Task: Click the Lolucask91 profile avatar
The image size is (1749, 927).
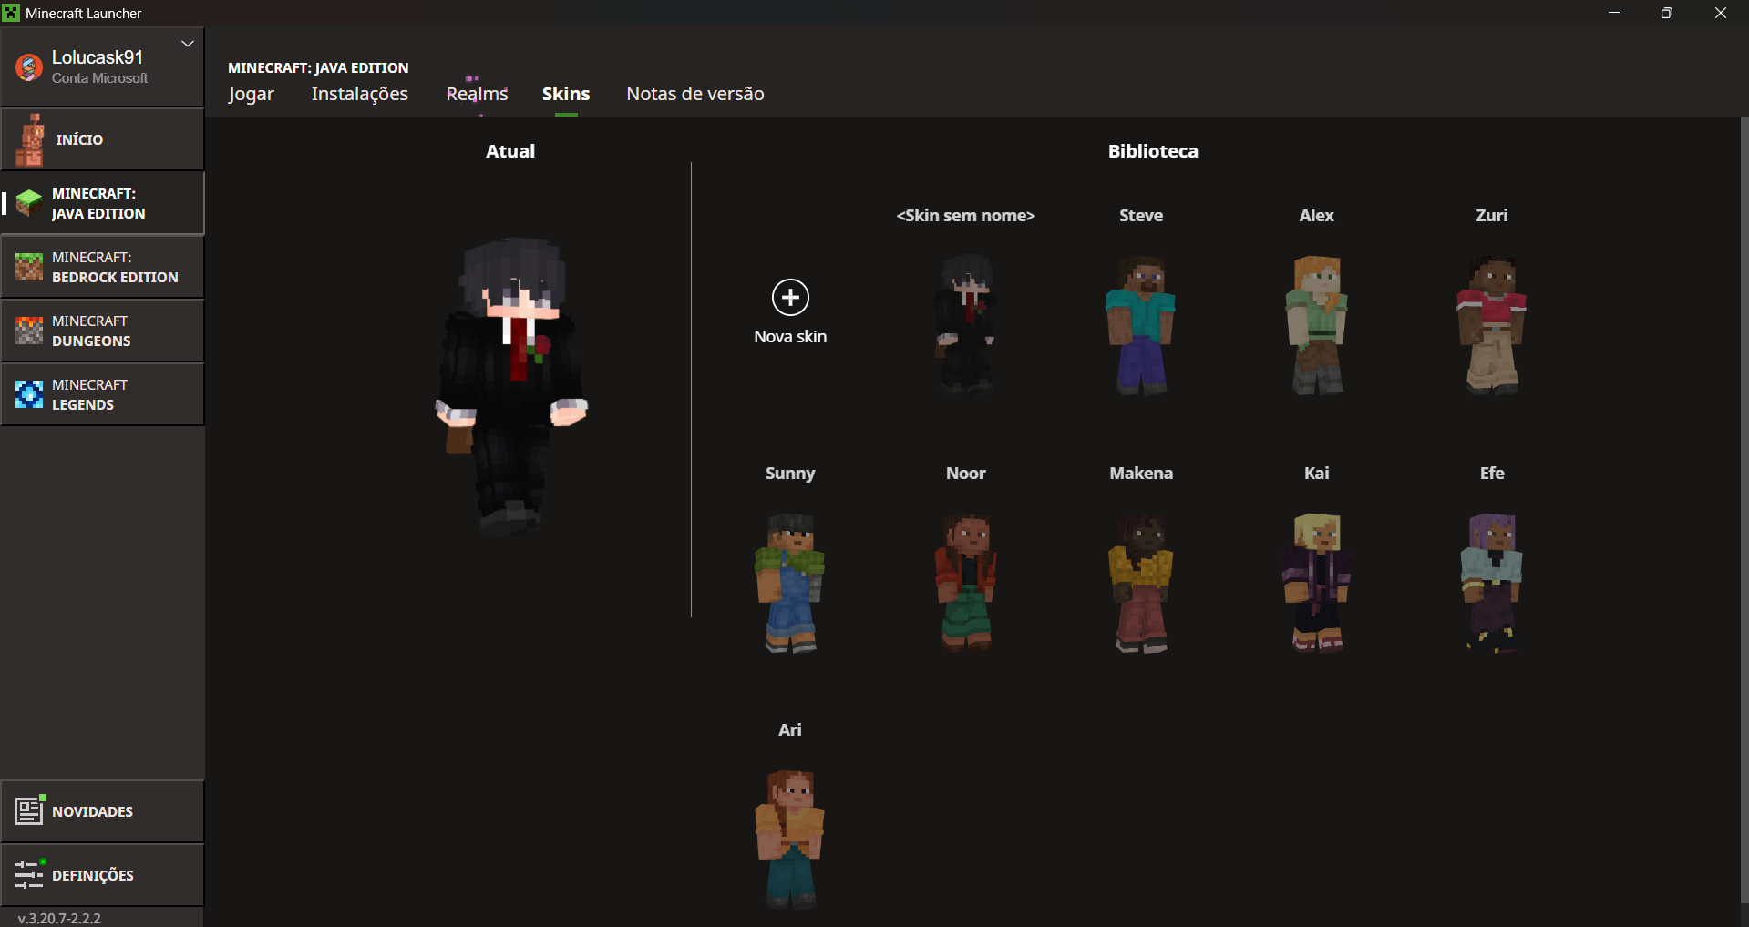Action: coord(29,66)
